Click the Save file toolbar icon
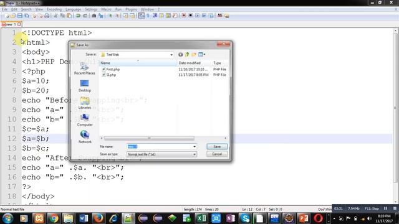 (x=19, y=16)
